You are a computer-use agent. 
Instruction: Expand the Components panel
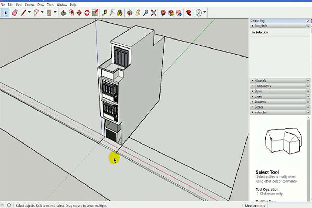pyautogui.click(x=252, y=86)
